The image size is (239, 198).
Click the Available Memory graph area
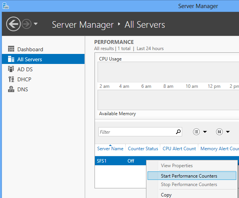coord(168,100)
